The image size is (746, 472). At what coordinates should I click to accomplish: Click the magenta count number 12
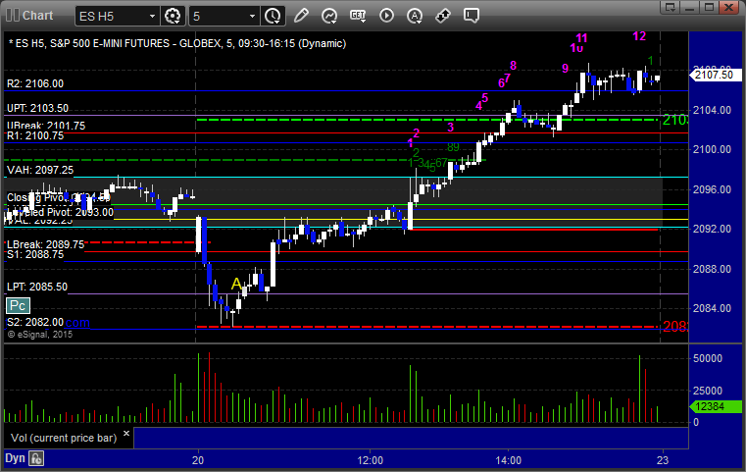tap(639, 35)
